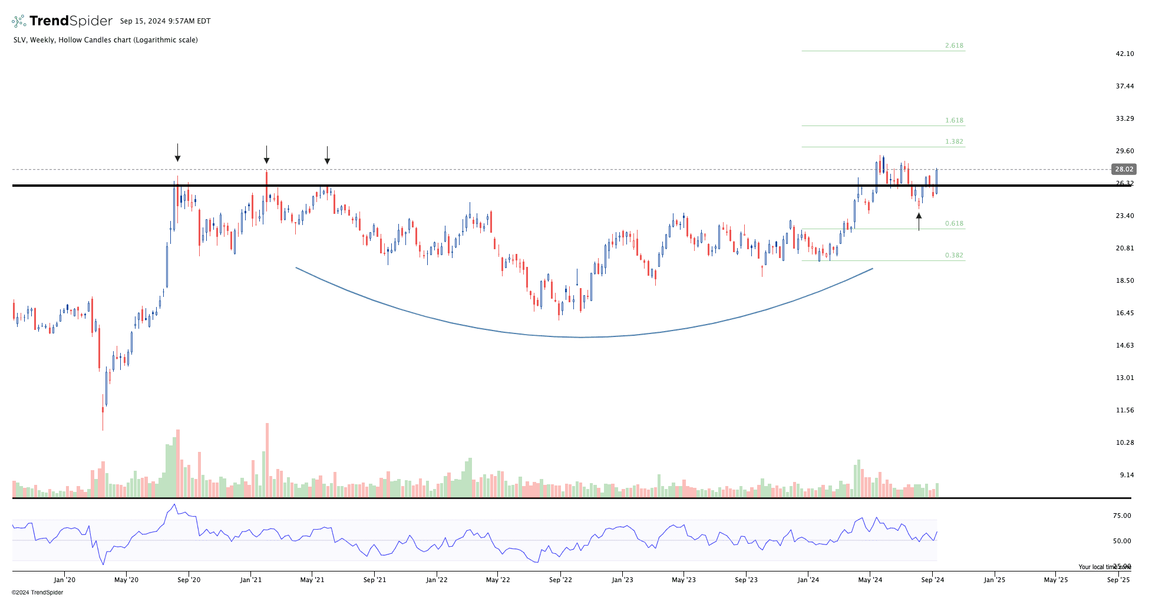Screen dimensions: 1149x598
Task: Click the 75.00 RSI level label
Action: click(x=1121, y=516)
